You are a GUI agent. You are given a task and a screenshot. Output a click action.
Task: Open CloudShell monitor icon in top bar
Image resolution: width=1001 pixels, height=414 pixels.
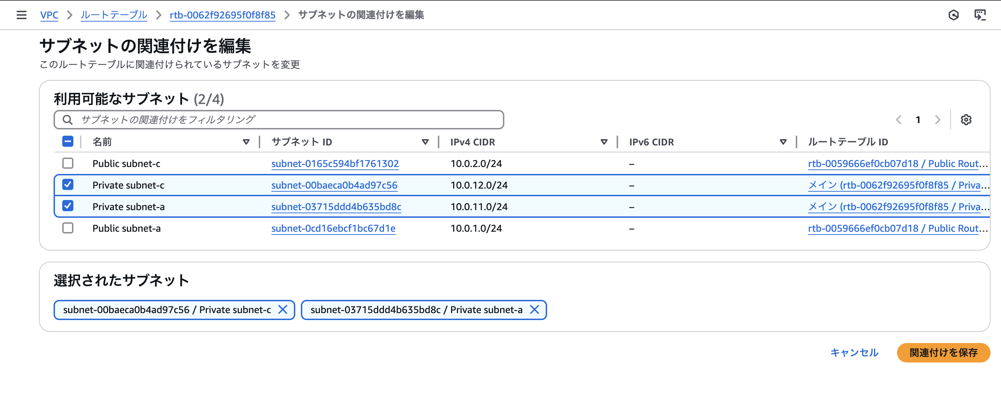click(x=980, y=15)
